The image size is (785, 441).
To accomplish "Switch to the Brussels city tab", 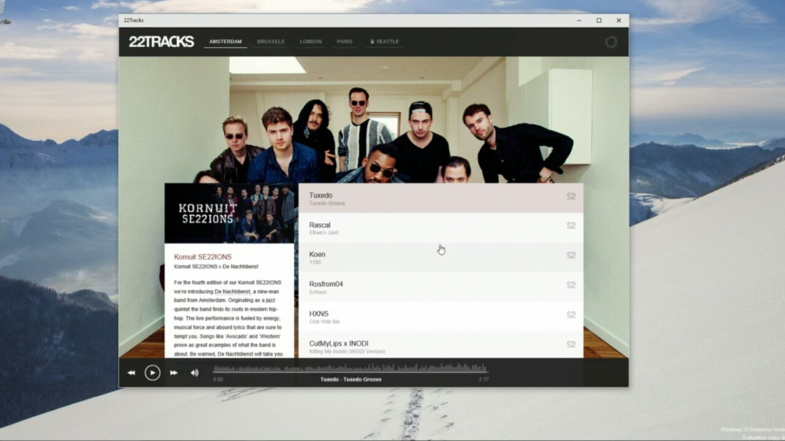I will (270, 42).
